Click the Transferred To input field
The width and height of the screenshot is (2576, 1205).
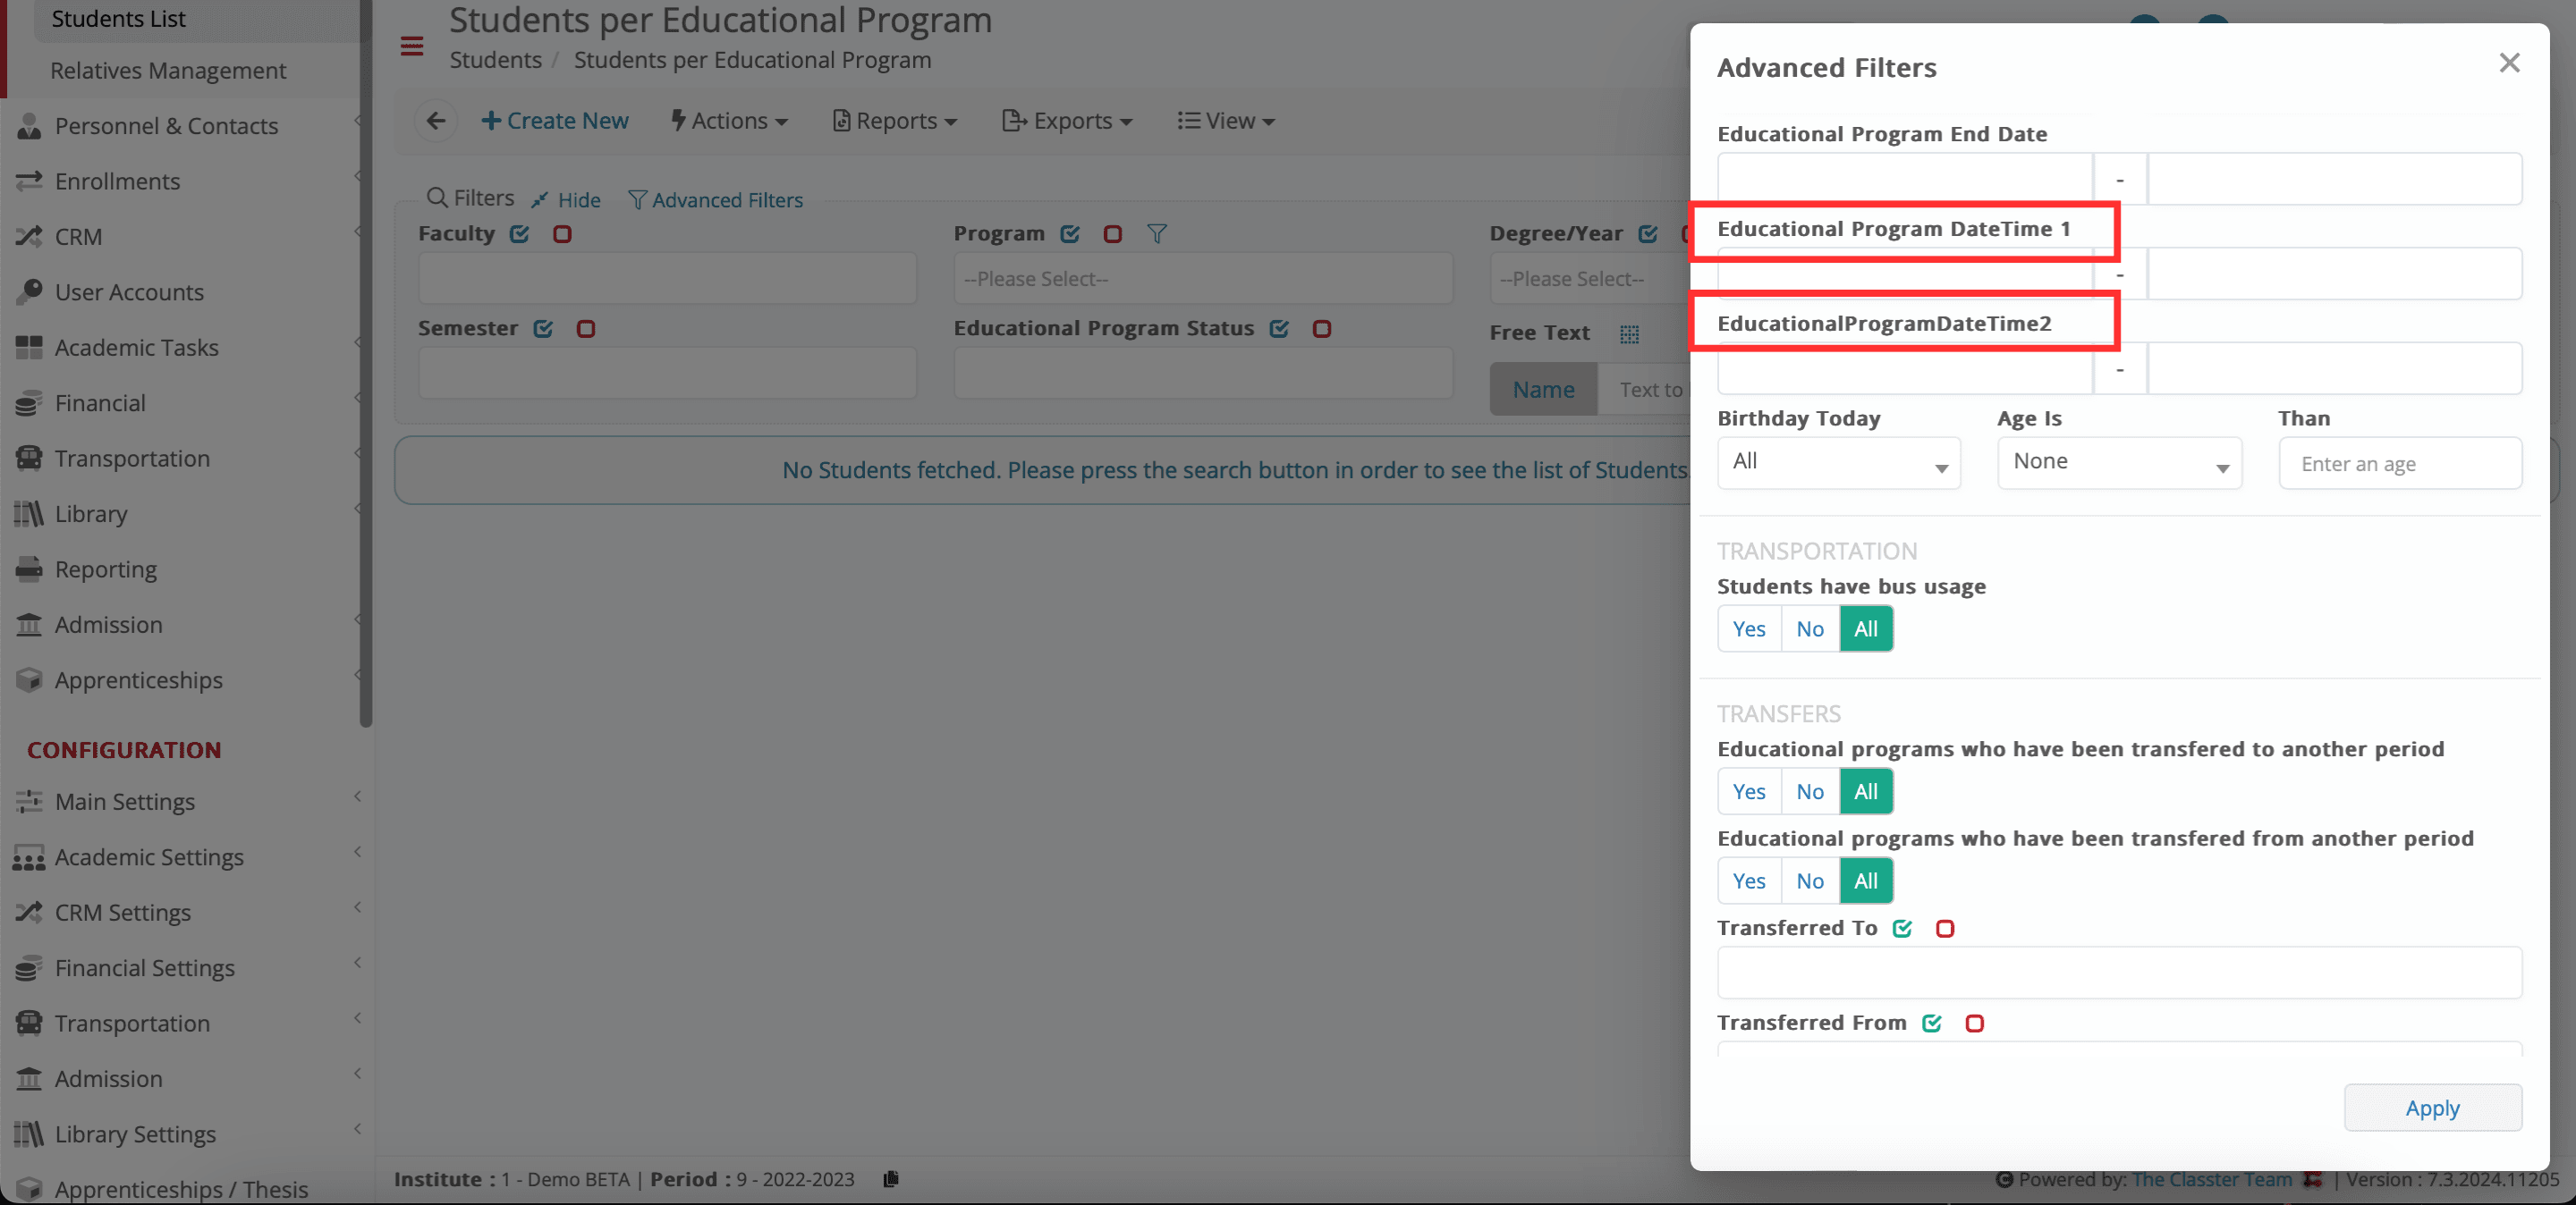[2119, 973]
